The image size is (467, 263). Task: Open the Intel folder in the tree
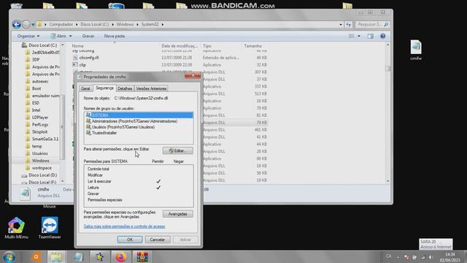click(36, 110)
